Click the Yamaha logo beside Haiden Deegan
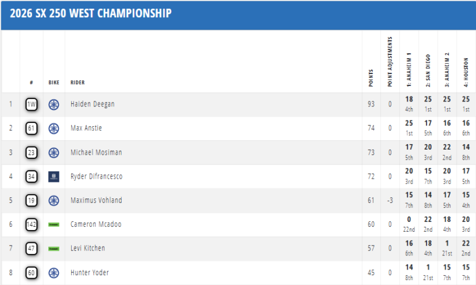Image resolution: width=476 pixels, height=285 pixels. (x=54, y=104)
